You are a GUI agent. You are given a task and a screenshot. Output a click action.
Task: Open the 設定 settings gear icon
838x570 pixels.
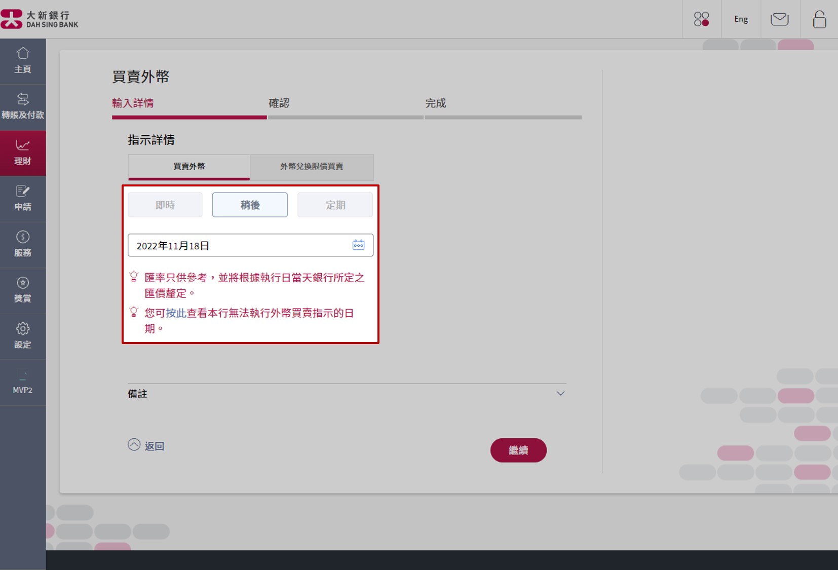23,329
